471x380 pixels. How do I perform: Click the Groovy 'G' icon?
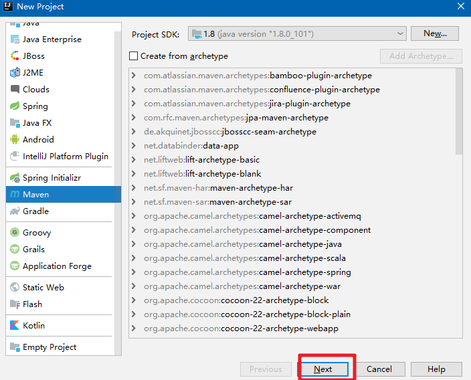pyautogui.click(x=15, y=232)
